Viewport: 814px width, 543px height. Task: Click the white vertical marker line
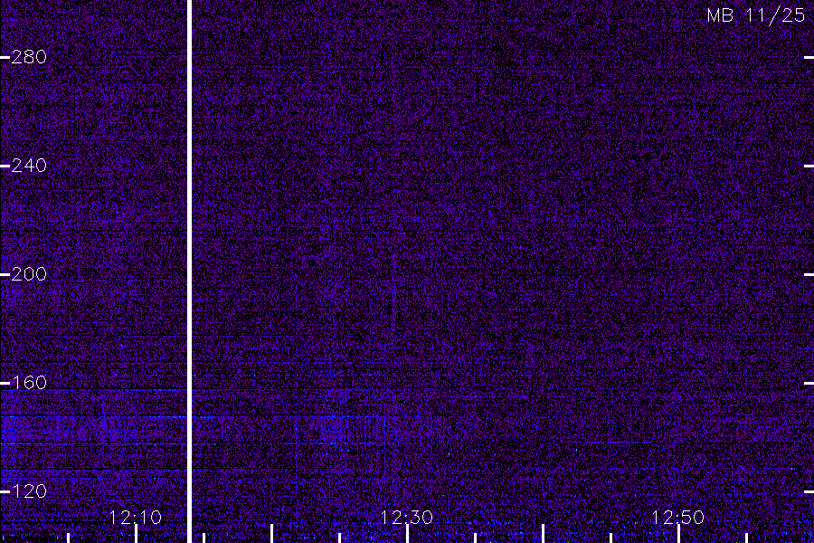click(x=190, y=271)
